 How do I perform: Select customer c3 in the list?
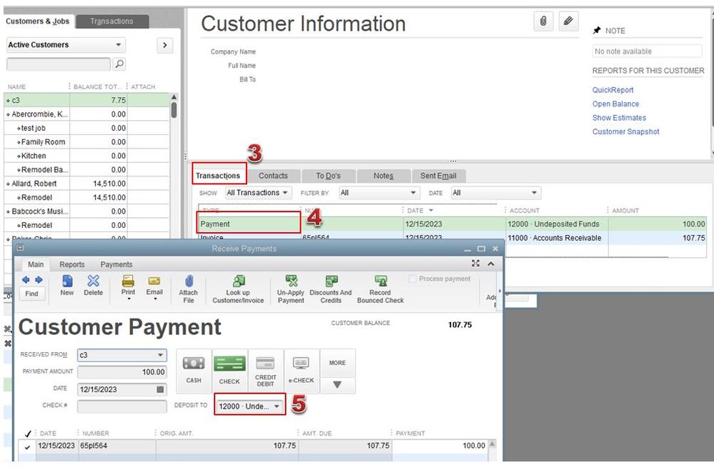[86, 100]
